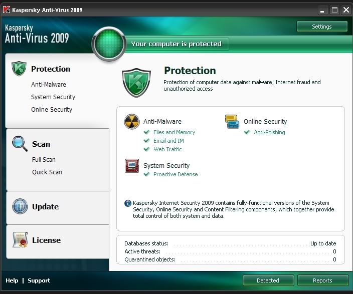The height and width of the screenshot is (294, 353).
Task: Start a Full Scan from sidebar
Action: click(x=44, y=159)
